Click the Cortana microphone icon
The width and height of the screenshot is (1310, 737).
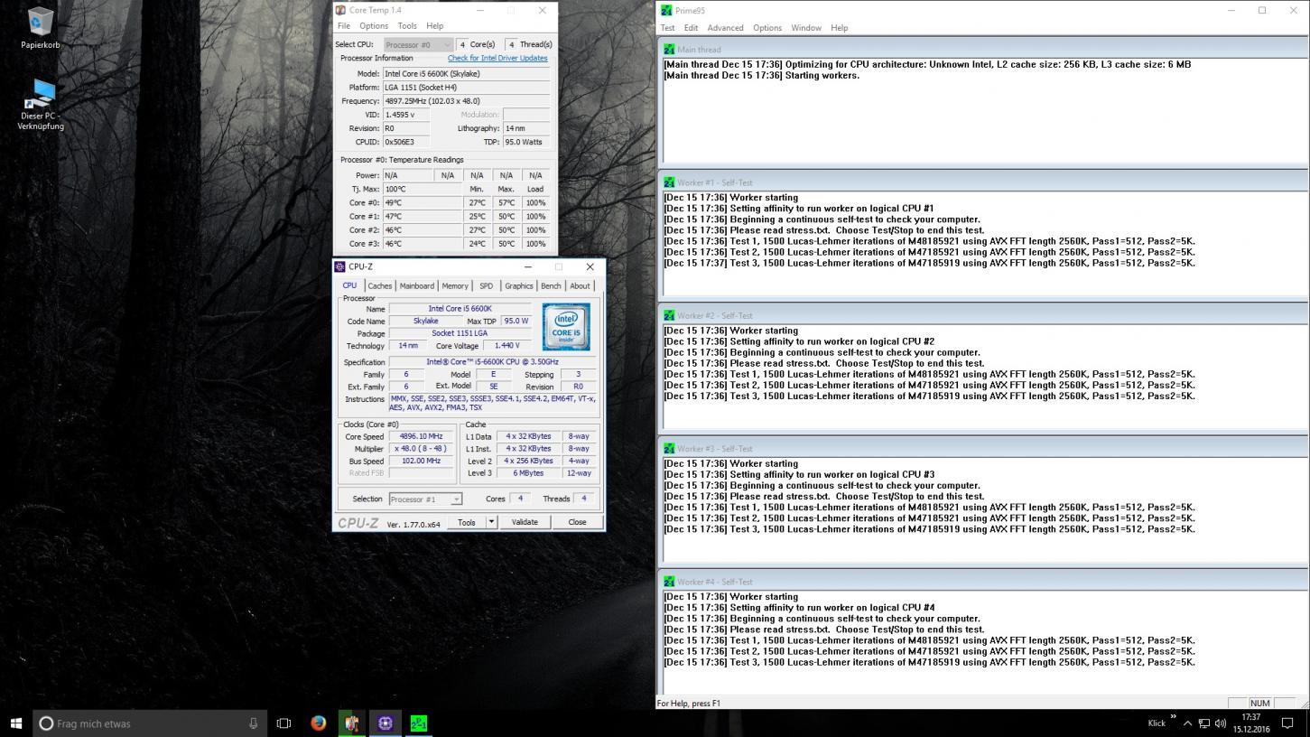254,723
